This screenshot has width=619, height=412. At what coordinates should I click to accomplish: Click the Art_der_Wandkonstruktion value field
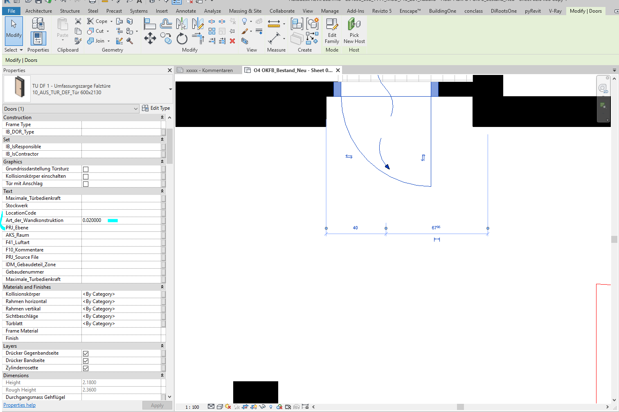(121, 220)
